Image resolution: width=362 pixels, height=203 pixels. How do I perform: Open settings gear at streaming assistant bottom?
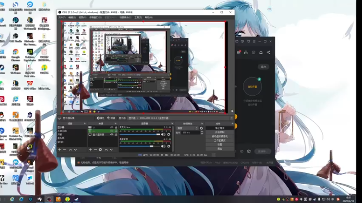249,152
